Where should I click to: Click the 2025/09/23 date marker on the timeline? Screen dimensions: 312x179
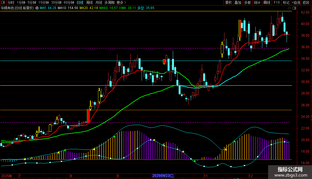coord(163,176)
